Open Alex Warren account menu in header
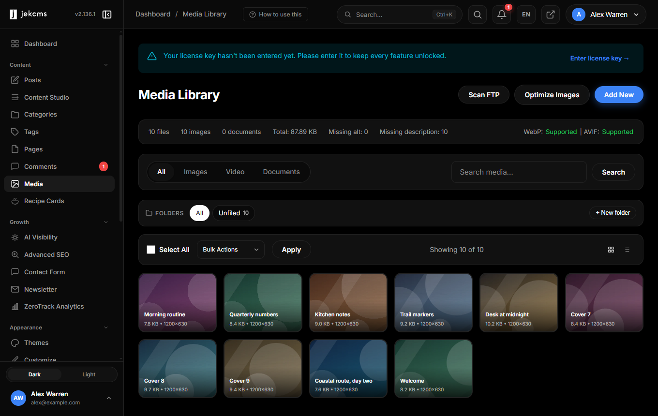Image resolution: width=658 pixels, height=416 pixels. [606, 15]
